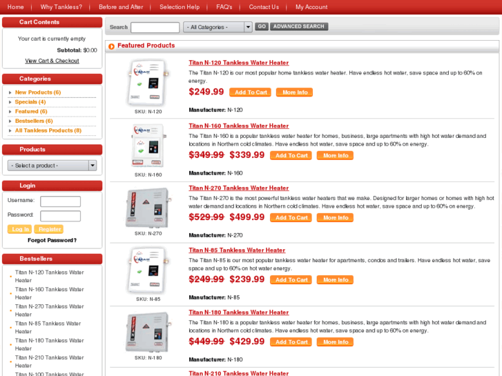Open bestseller Titan N-160 sidebar link

click(49, 293)
